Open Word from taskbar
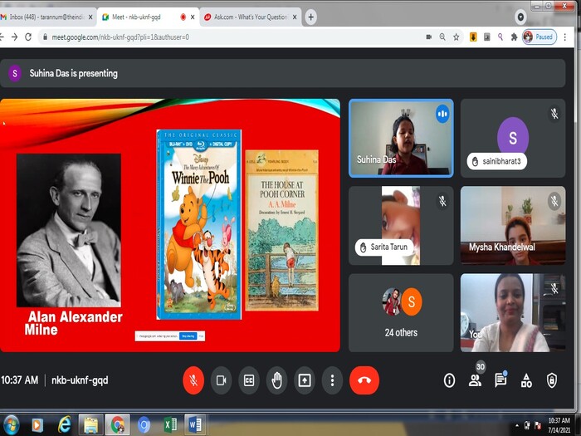The image size is (581, 436). (x=195, y=425)
